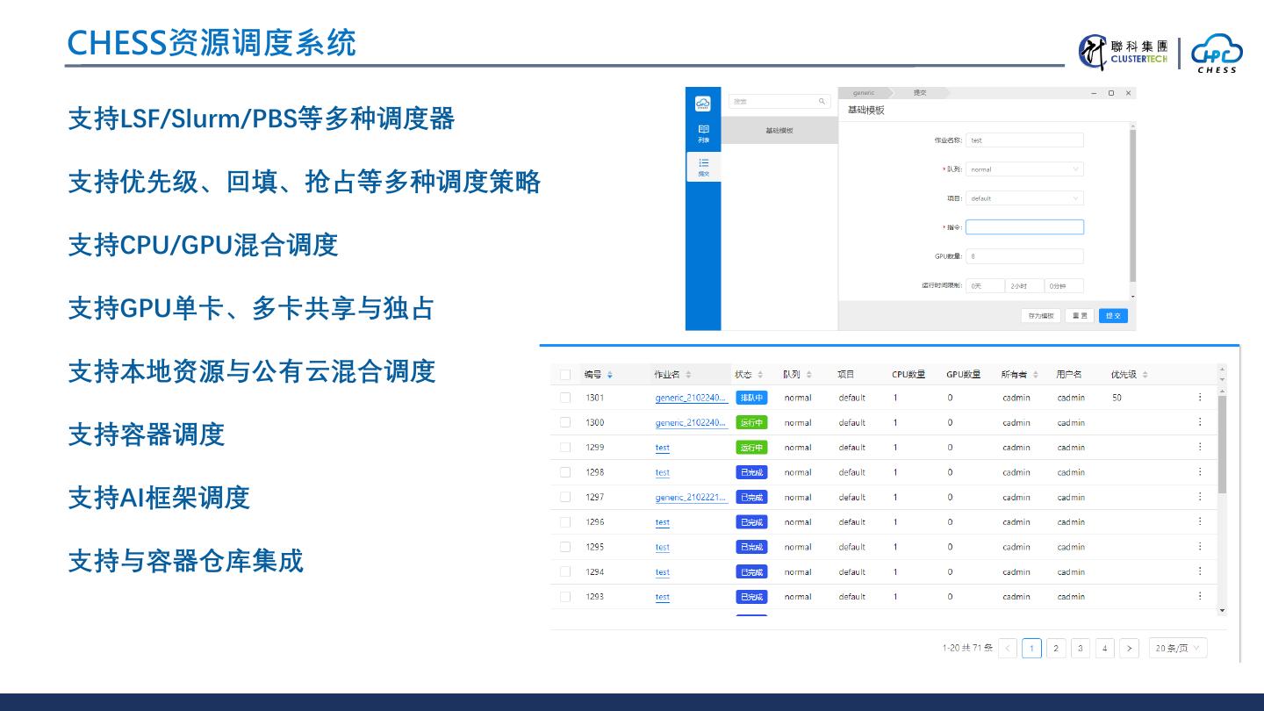Click the priority value 50 for job 1301
The height and width of the screenshot is (711, 1264).
[1117, 398]
